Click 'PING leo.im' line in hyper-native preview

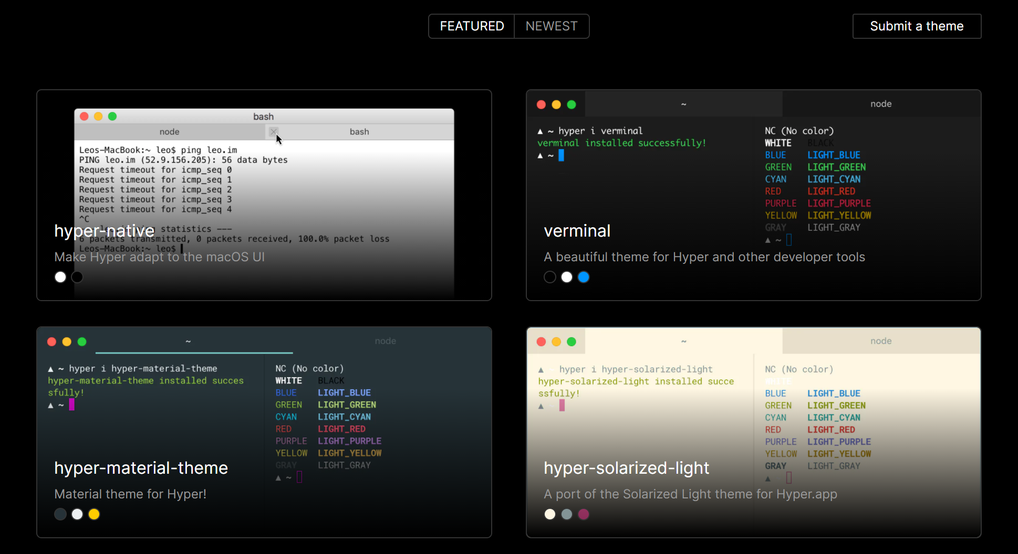[183, 160]
